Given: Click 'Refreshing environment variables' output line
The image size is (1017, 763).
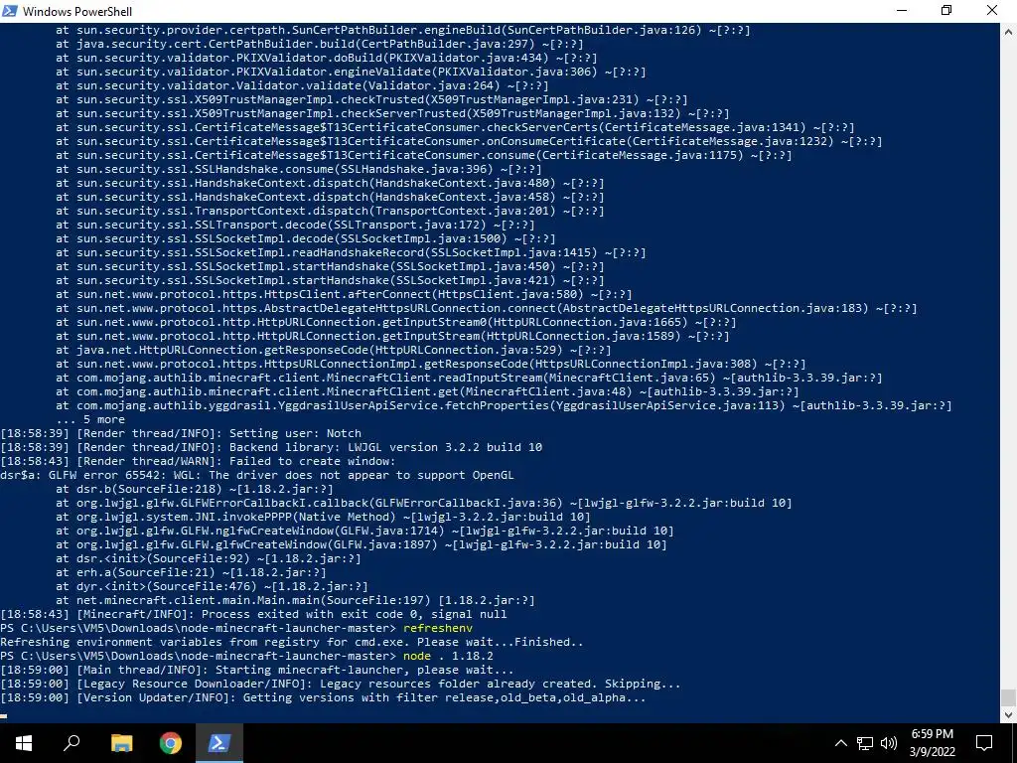Looking at the screenshot, I should (292, 642).
